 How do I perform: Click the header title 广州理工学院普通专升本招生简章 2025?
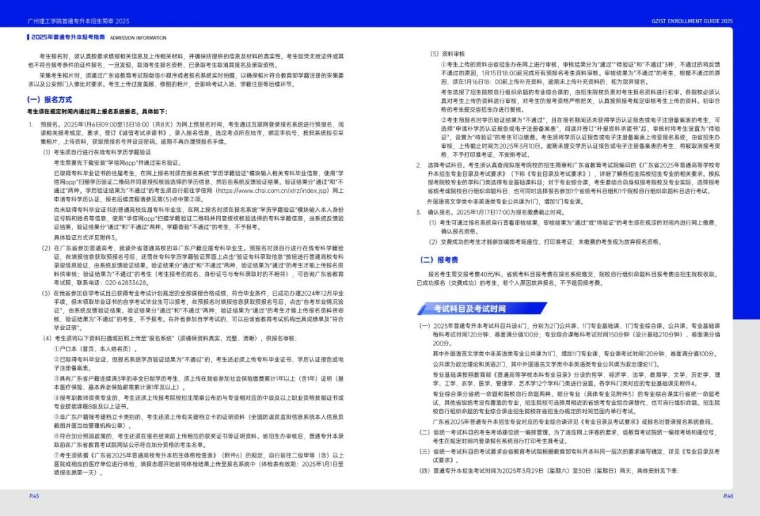[x=79, y=21]
